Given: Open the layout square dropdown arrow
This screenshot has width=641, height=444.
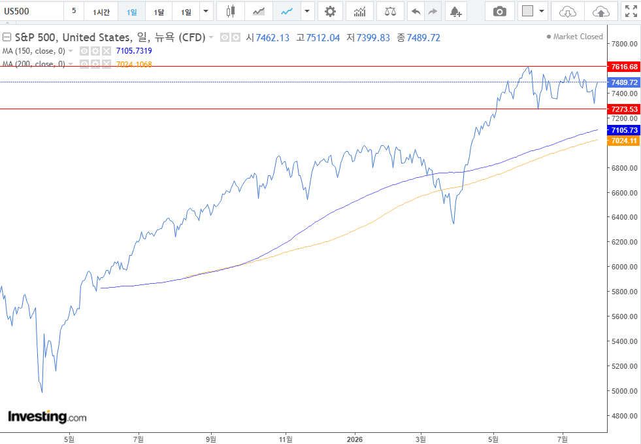Looking at the screenshot, I should 542,12.
